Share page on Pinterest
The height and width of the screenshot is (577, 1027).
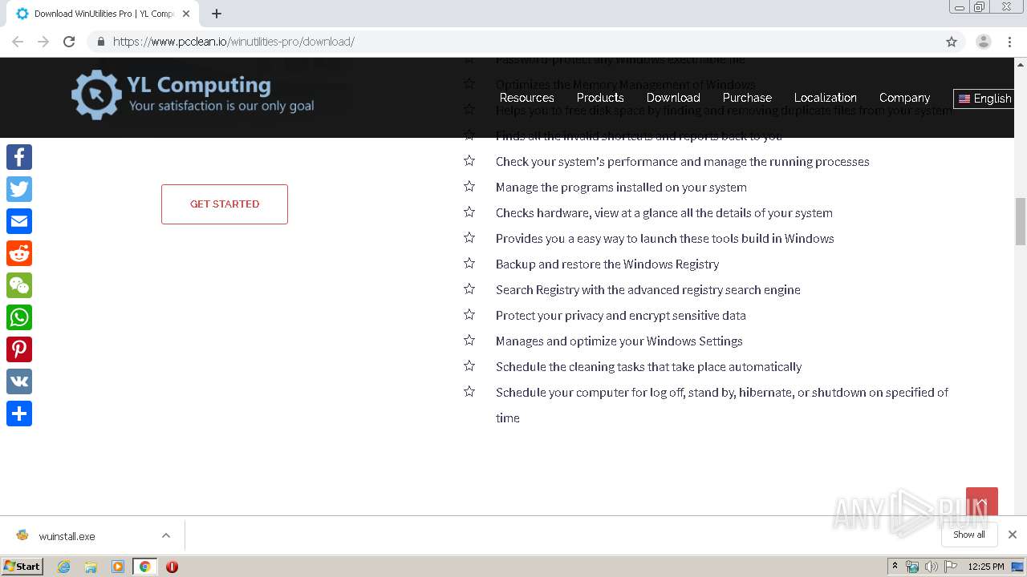pos(19,349)
